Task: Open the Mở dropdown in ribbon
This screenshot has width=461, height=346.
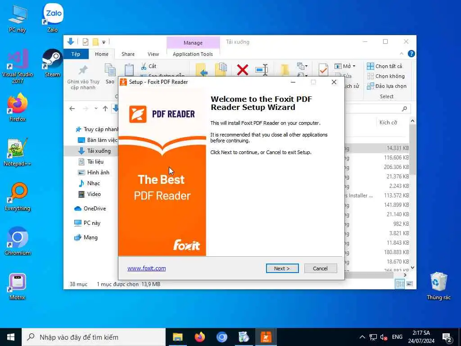Action: click(345, 66)
